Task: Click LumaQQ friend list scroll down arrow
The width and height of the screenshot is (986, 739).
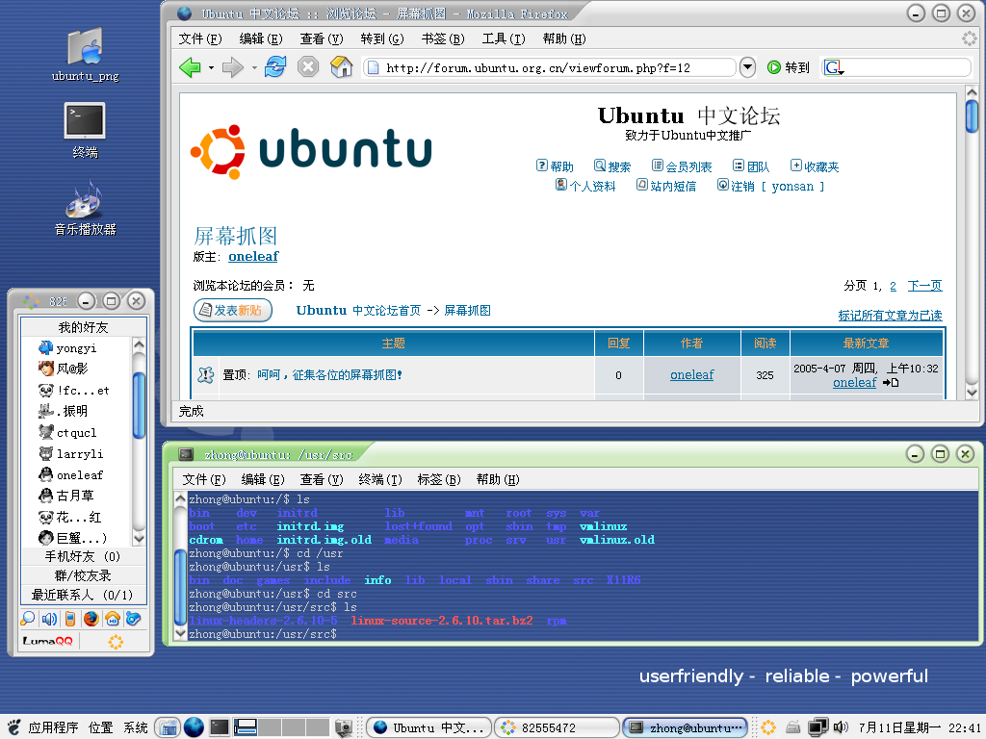Action: [x=139, y=539]
